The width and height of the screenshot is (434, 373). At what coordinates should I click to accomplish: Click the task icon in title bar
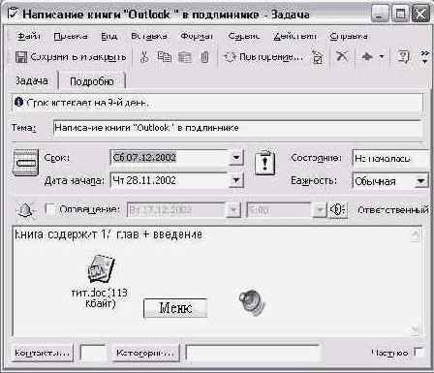point(13,14)
